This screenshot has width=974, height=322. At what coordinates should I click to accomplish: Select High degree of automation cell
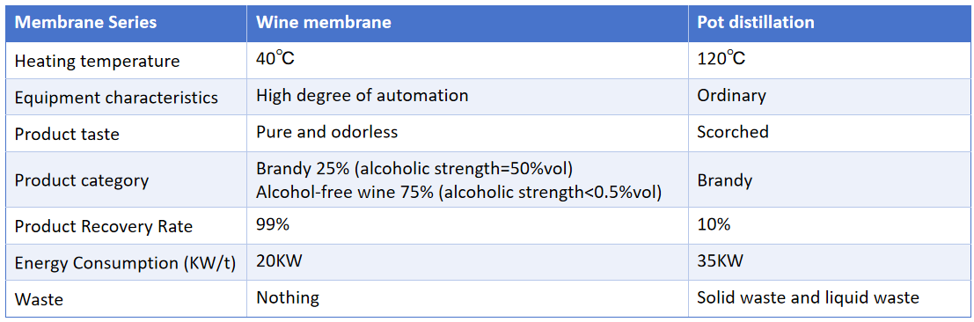click(x=468, y=97)
